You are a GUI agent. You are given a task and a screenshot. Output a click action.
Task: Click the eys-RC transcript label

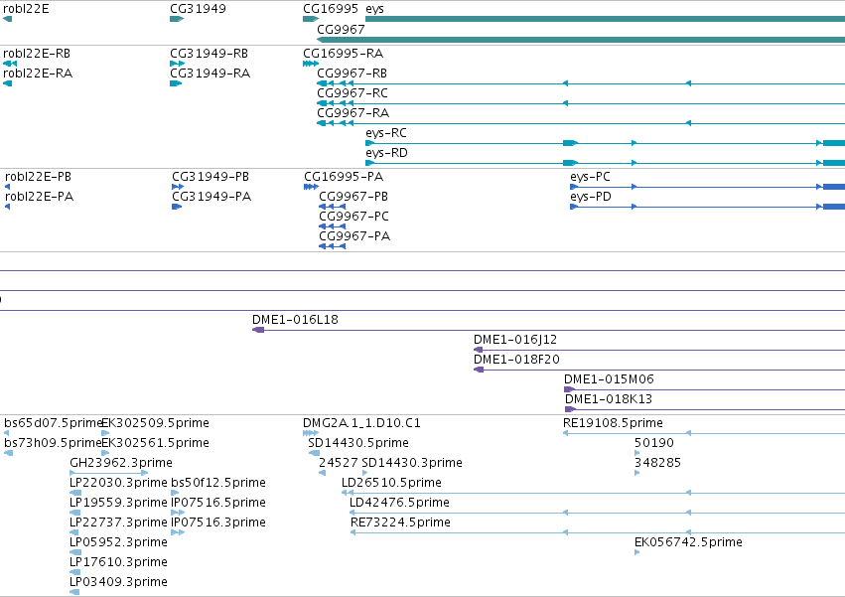point(386,133)
